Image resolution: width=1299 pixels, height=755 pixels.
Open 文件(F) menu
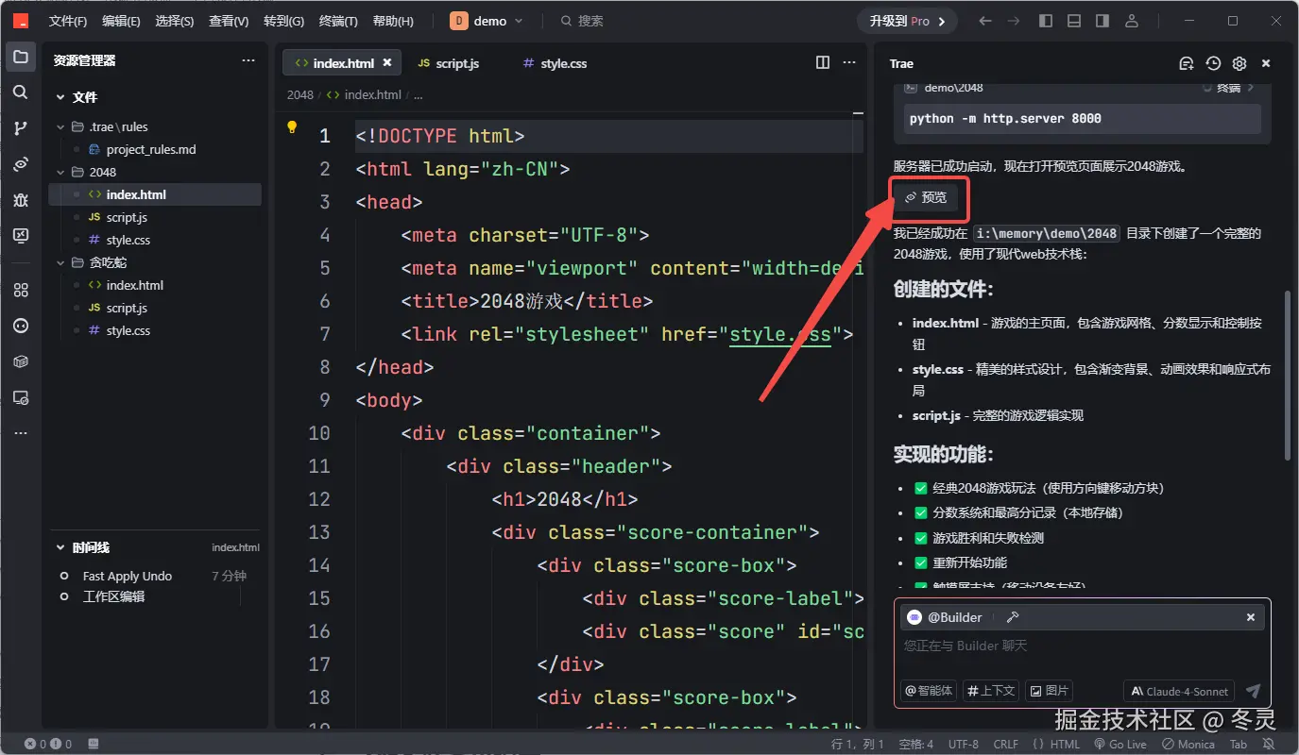click(68, 21)
